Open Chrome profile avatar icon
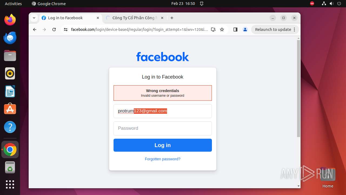The height and width of the screenshot is (195, 346). pyautogui.click(x=245, y=30)
